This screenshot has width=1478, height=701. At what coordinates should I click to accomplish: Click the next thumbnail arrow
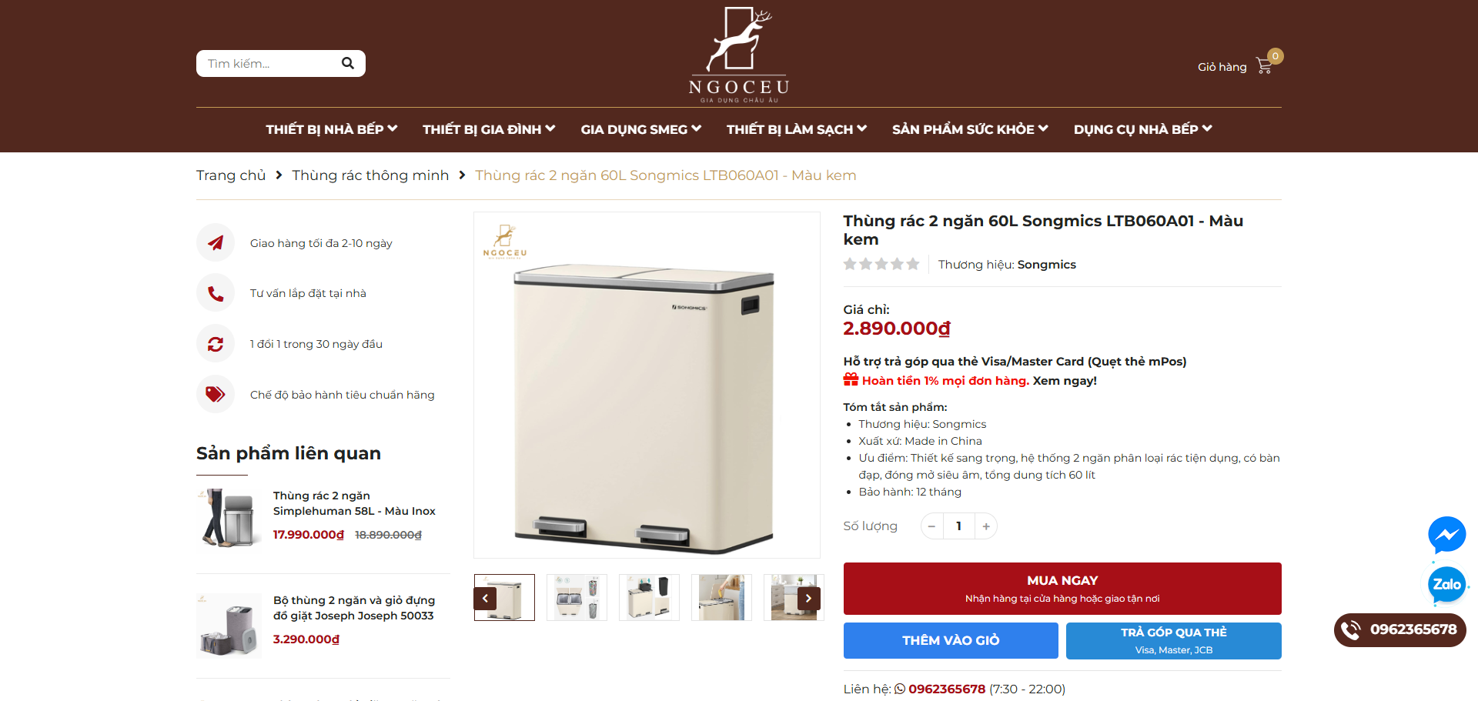coord(808,598)
